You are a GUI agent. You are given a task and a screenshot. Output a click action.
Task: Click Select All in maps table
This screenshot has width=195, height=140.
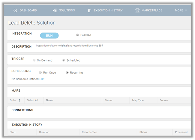tap(32, 101)
